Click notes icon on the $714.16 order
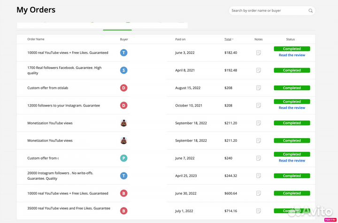This screenshot has width=338, height=223. [x=258, y=211]
